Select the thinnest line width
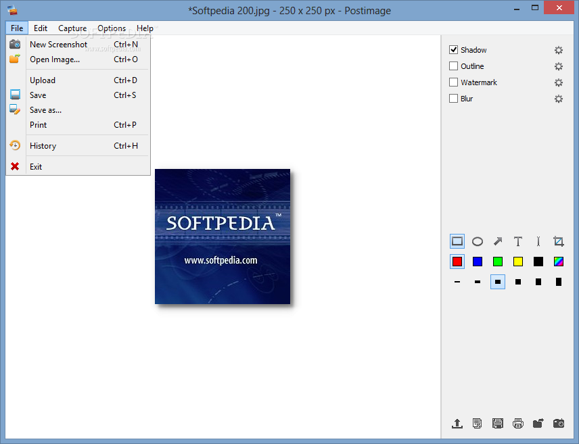Viewport: 579px width, 444px height. [457, 282]
